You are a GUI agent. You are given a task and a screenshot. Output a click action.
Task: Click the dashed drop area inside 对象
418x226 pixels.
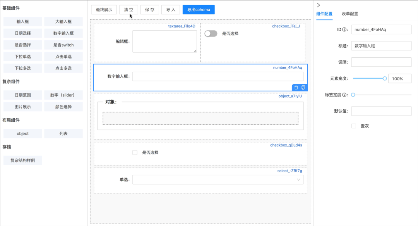(200, 118)
